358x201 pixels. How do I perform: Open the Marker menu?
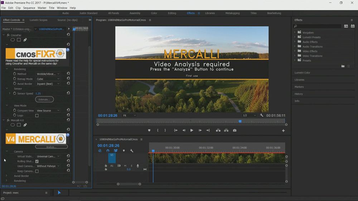coord(42,8)
